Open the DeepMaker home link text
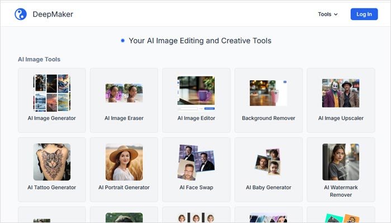Viewport: 391px width, 223px height. click(x=53, y=14)
